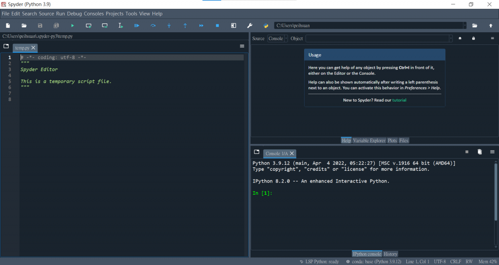This screenshot has width=499, height=265.
Task: Open the Search menu
Action: click(x=29, y=14)
